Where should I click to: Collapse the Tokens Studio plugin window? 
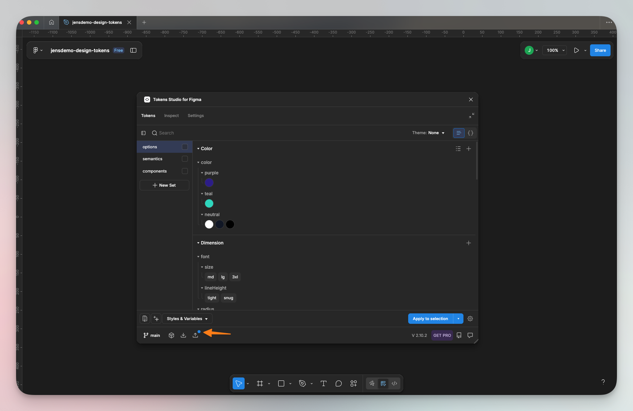[472, 116]
